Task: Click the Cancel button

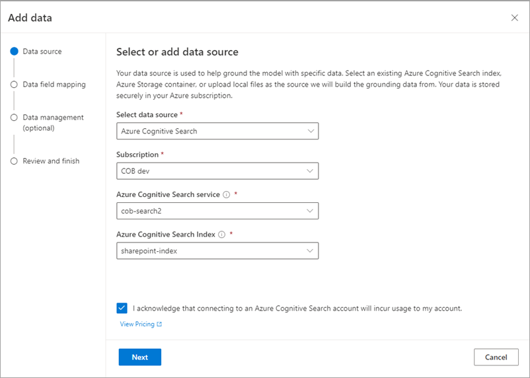Action: tap(496, 357)
